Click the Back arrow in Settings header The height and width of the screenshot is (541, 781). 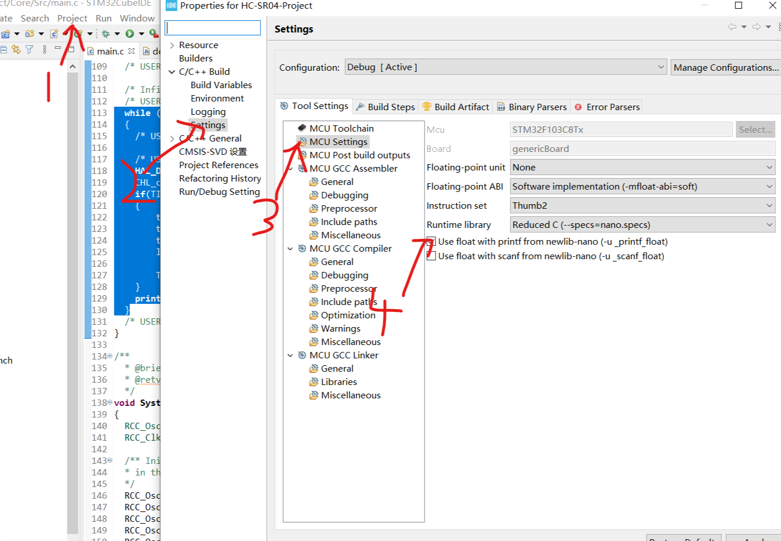[x=732, y=27]
